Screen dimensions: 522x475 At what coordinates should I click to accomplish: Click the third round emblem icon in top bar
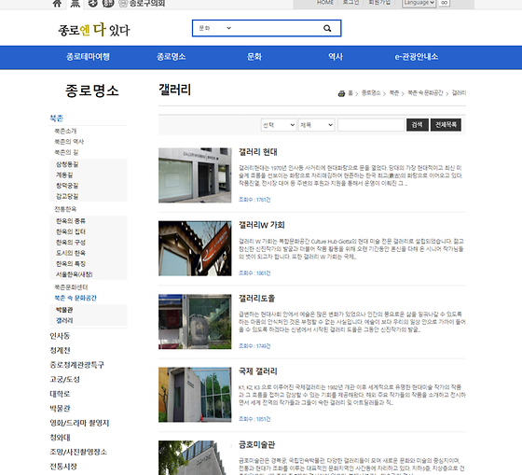tap(93, 3)
